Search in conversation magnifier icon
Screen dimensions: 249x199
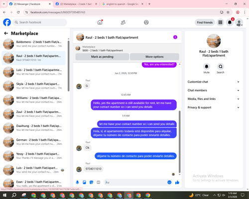click(x=221, y=67)
